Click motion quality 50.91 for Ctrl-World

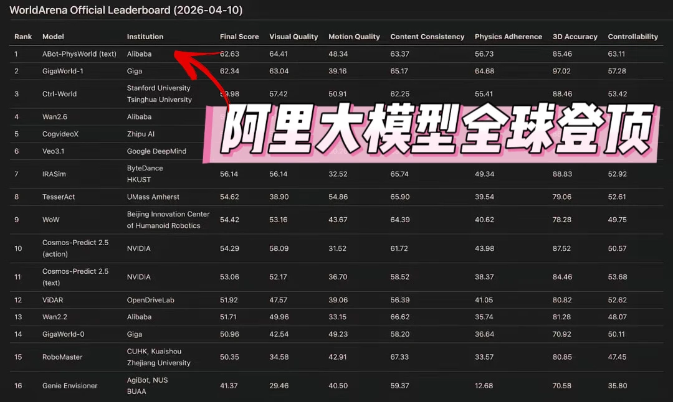pos(337,94)
